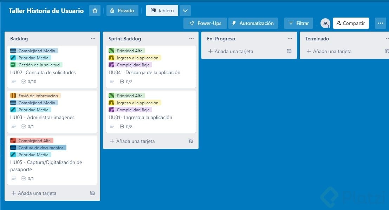Open the JA member avatar
This screenshot has width=389, height=210.
click(325, 23)
